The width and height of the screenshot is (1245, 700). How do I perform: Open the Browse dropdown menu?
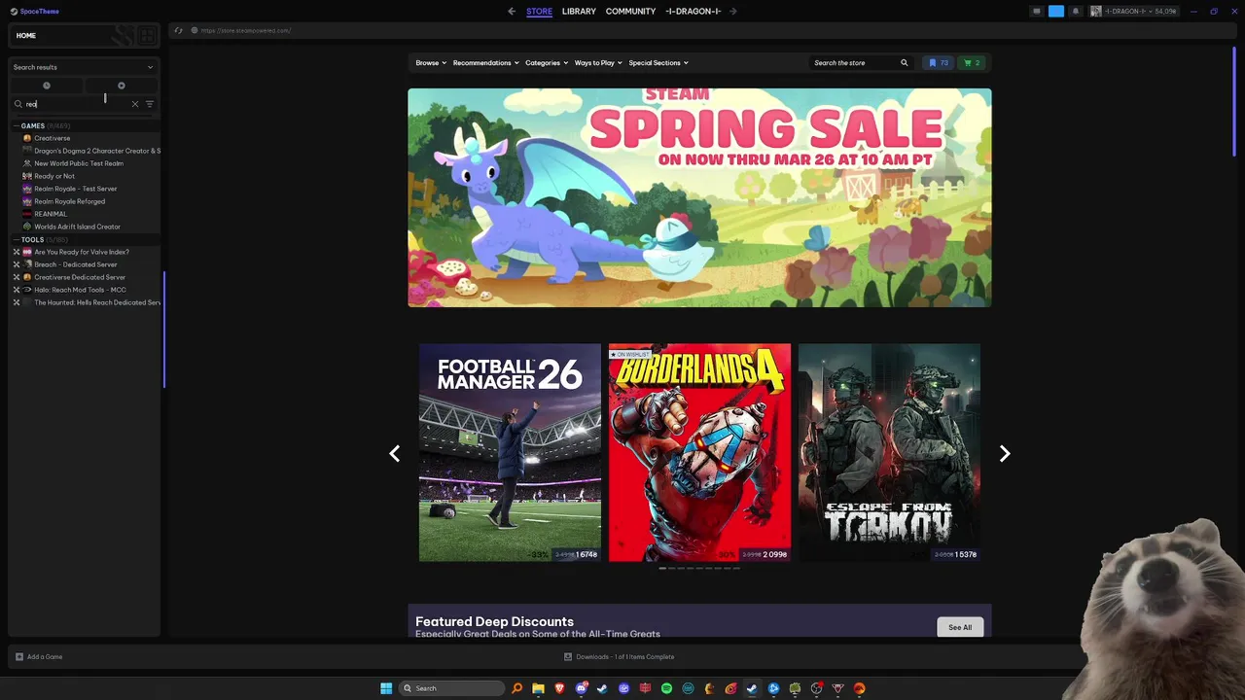pyautogui.click(x=431, y=62)
